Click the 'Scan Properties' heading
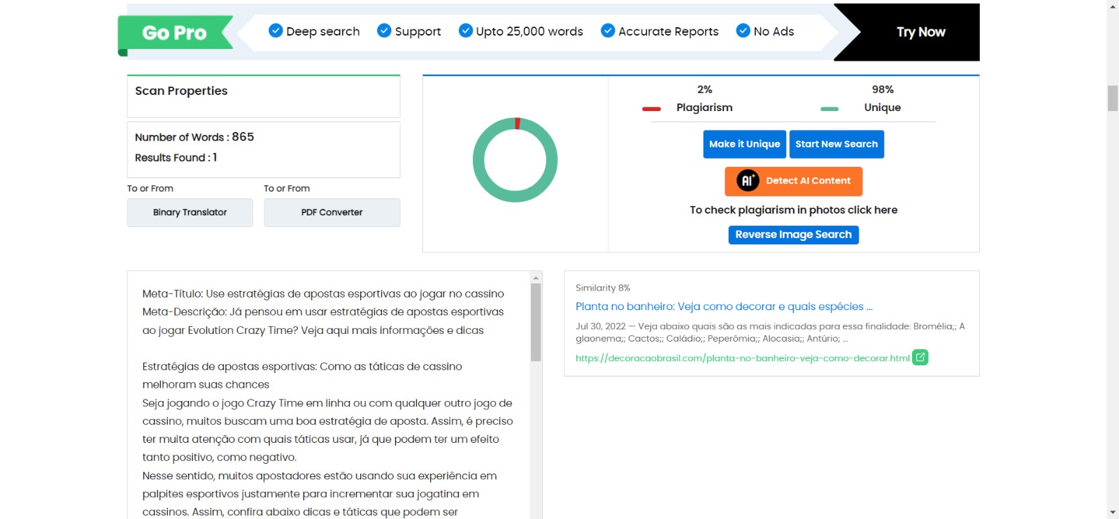The image size is (1119, 519). 181,91
